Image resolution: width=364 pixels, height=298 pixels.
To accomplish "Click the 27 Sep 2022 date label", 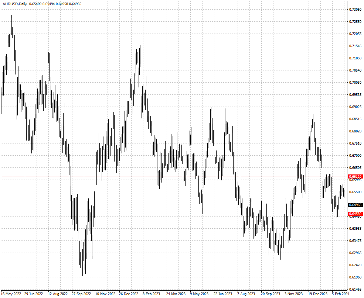I will coord(81,294).
